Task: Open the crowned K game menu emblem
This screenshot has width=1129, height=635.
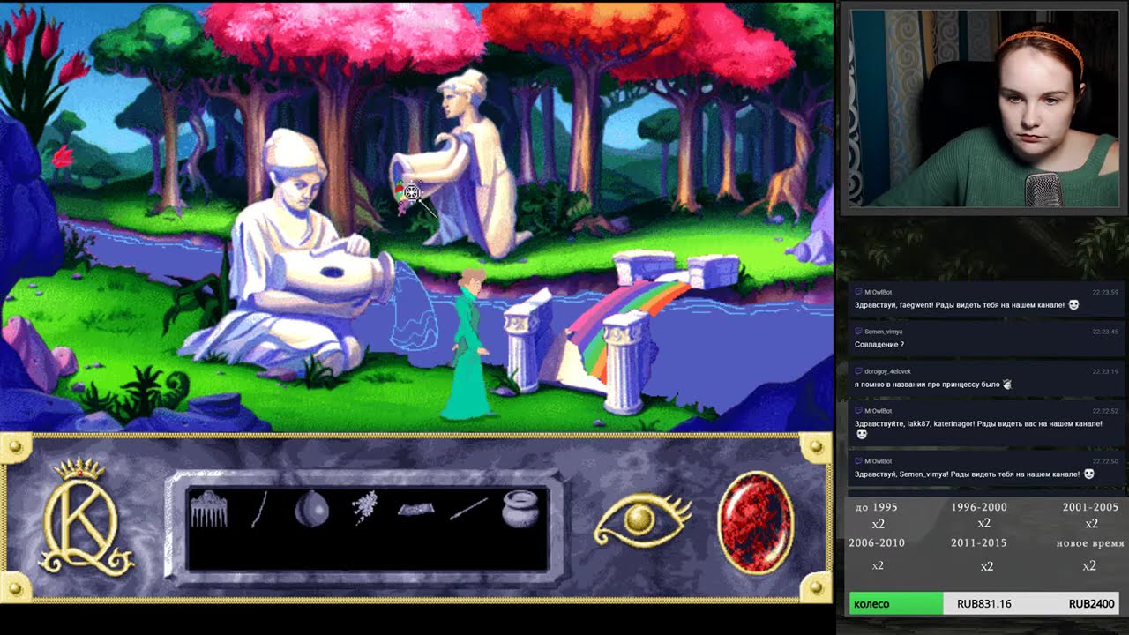Action: point(86,518)
